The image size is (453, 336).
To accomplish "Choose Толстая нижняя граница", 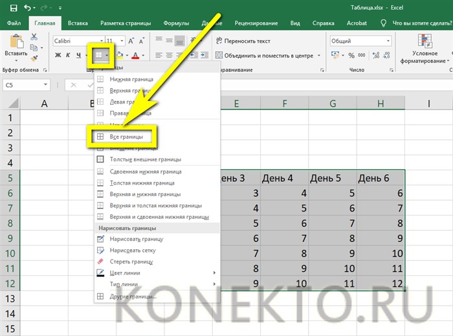I will coord(157,183).
